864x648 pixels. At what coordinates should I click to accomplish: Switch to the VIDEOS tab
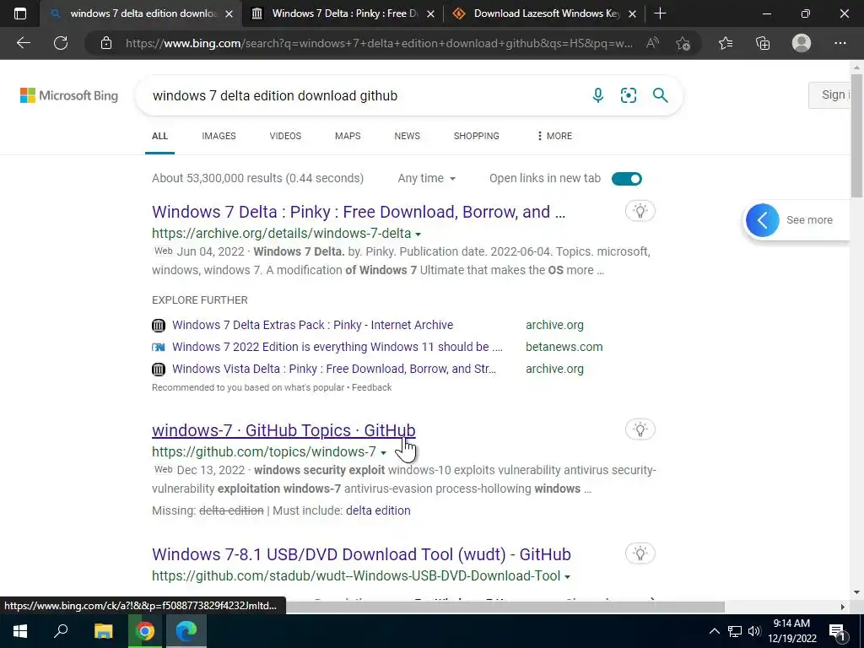point(285,136)
